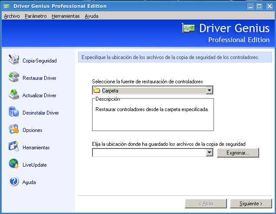Click the Copia-Seguridad backup icon
Screen dimensions: 276x214
click(14, 59)
